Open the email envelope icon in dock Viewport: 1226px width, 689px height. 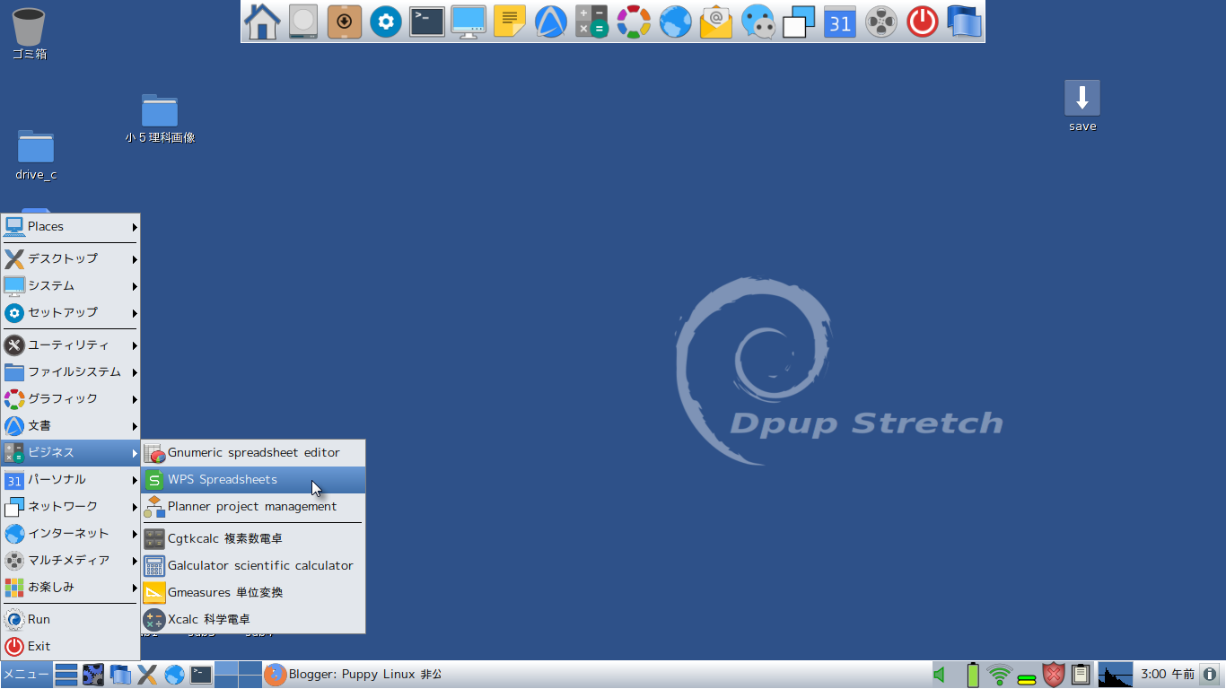click(x=716, y=22)
